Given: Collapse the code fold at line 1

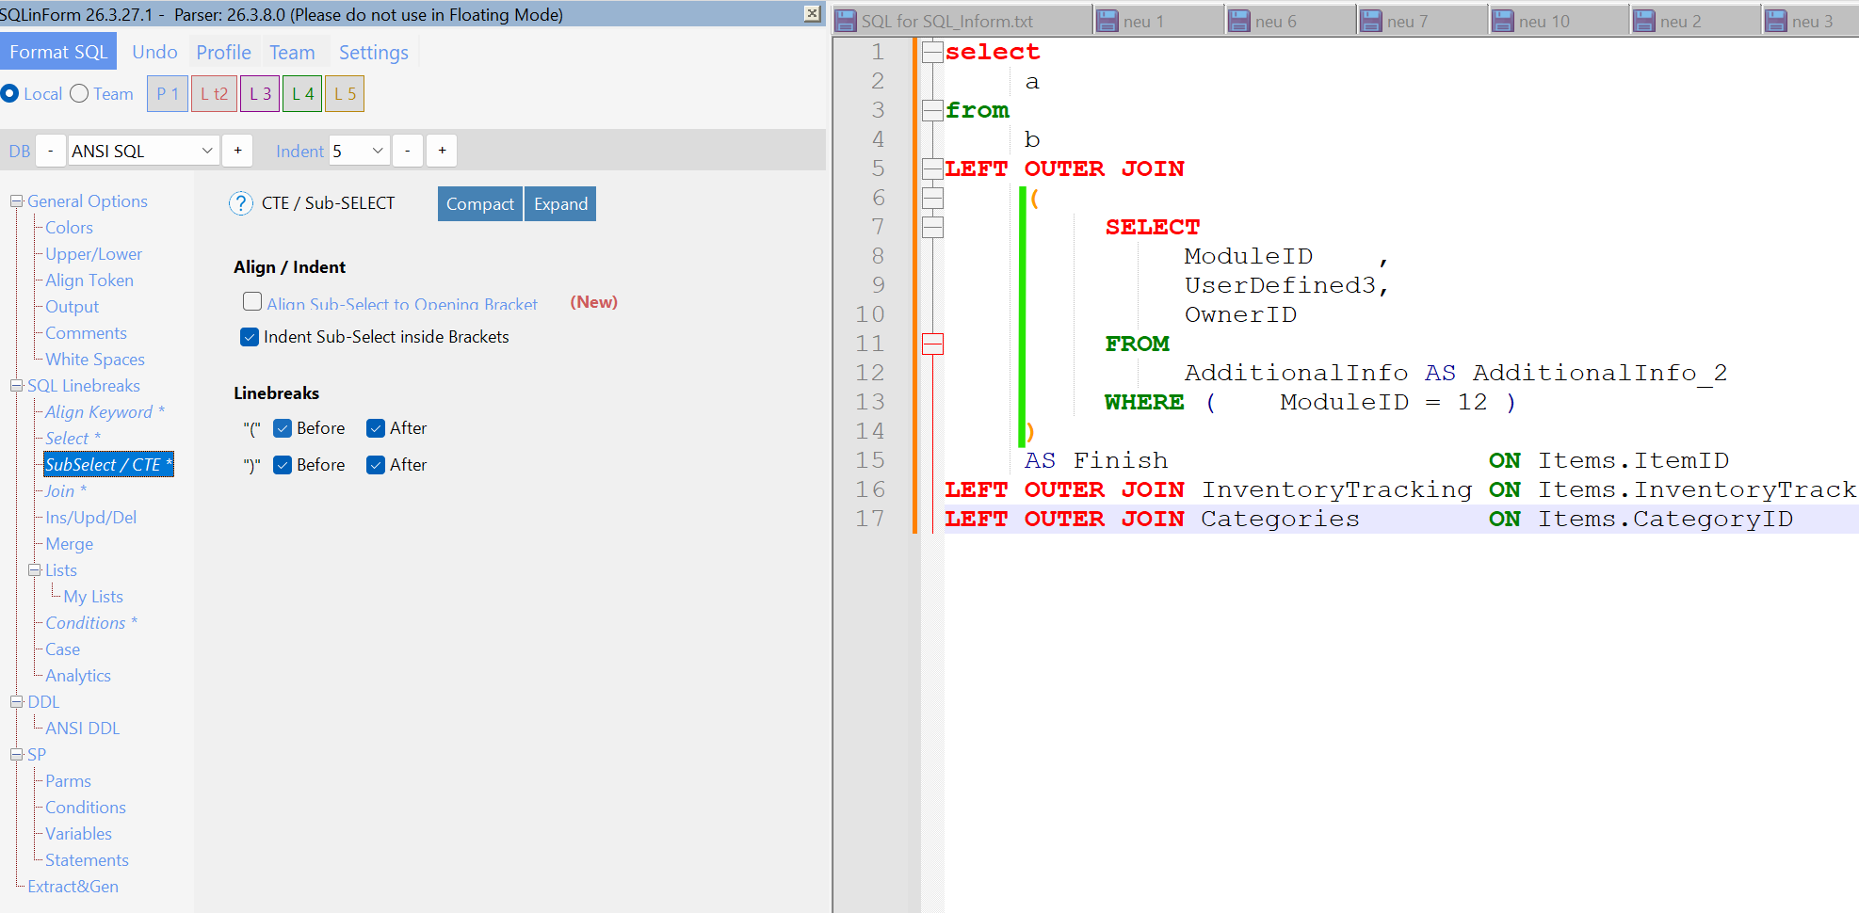Looking at the screenshot, I should [x=932, y=53].
